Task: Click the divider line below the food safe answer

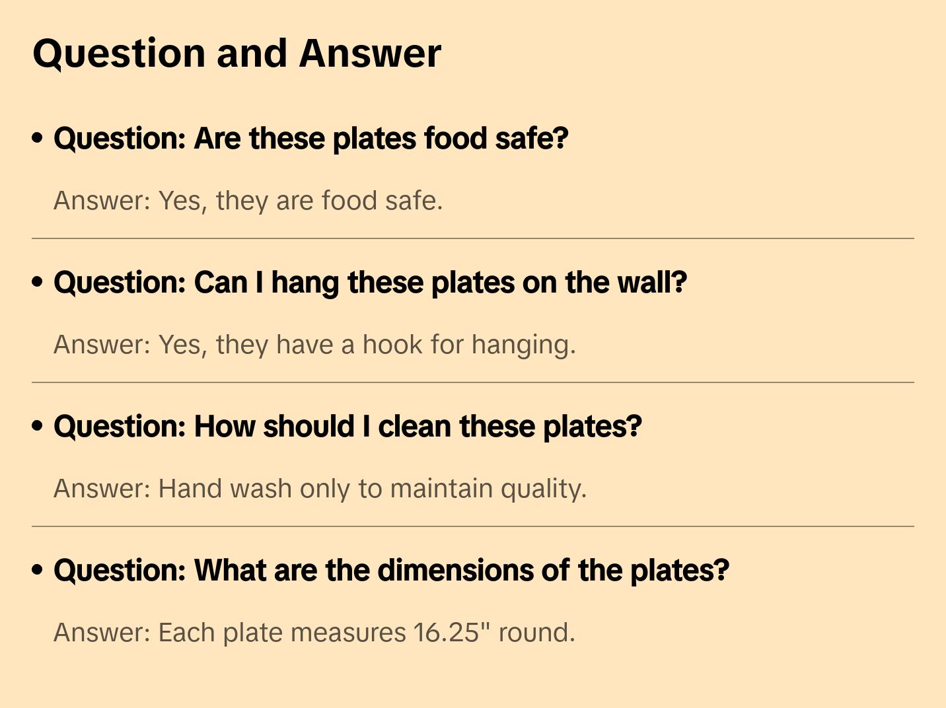Action: [473, 238]
